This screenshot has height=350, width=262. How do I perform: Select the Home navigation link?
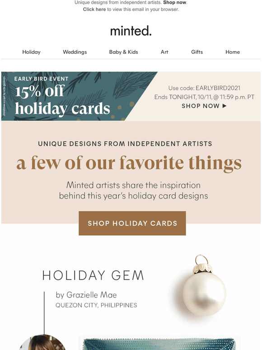233,52
